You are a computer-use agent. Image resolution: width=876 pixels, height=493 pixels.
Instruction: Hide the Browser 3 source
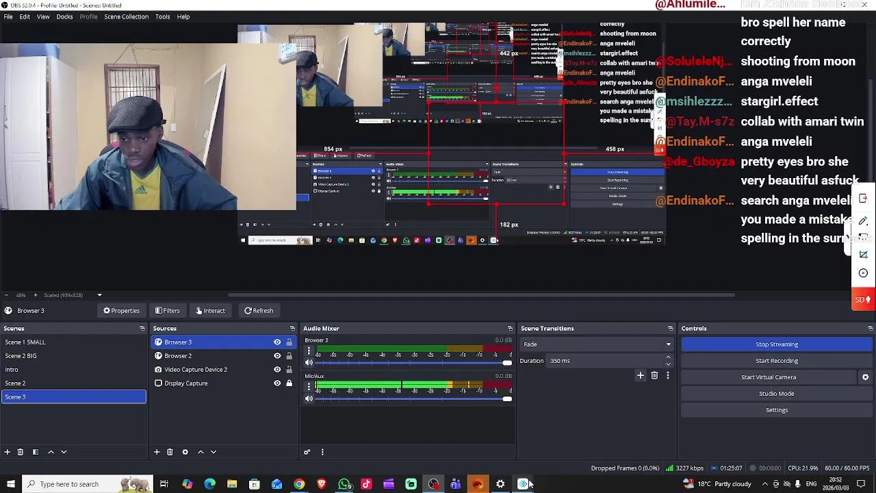[x=277, y=342]
